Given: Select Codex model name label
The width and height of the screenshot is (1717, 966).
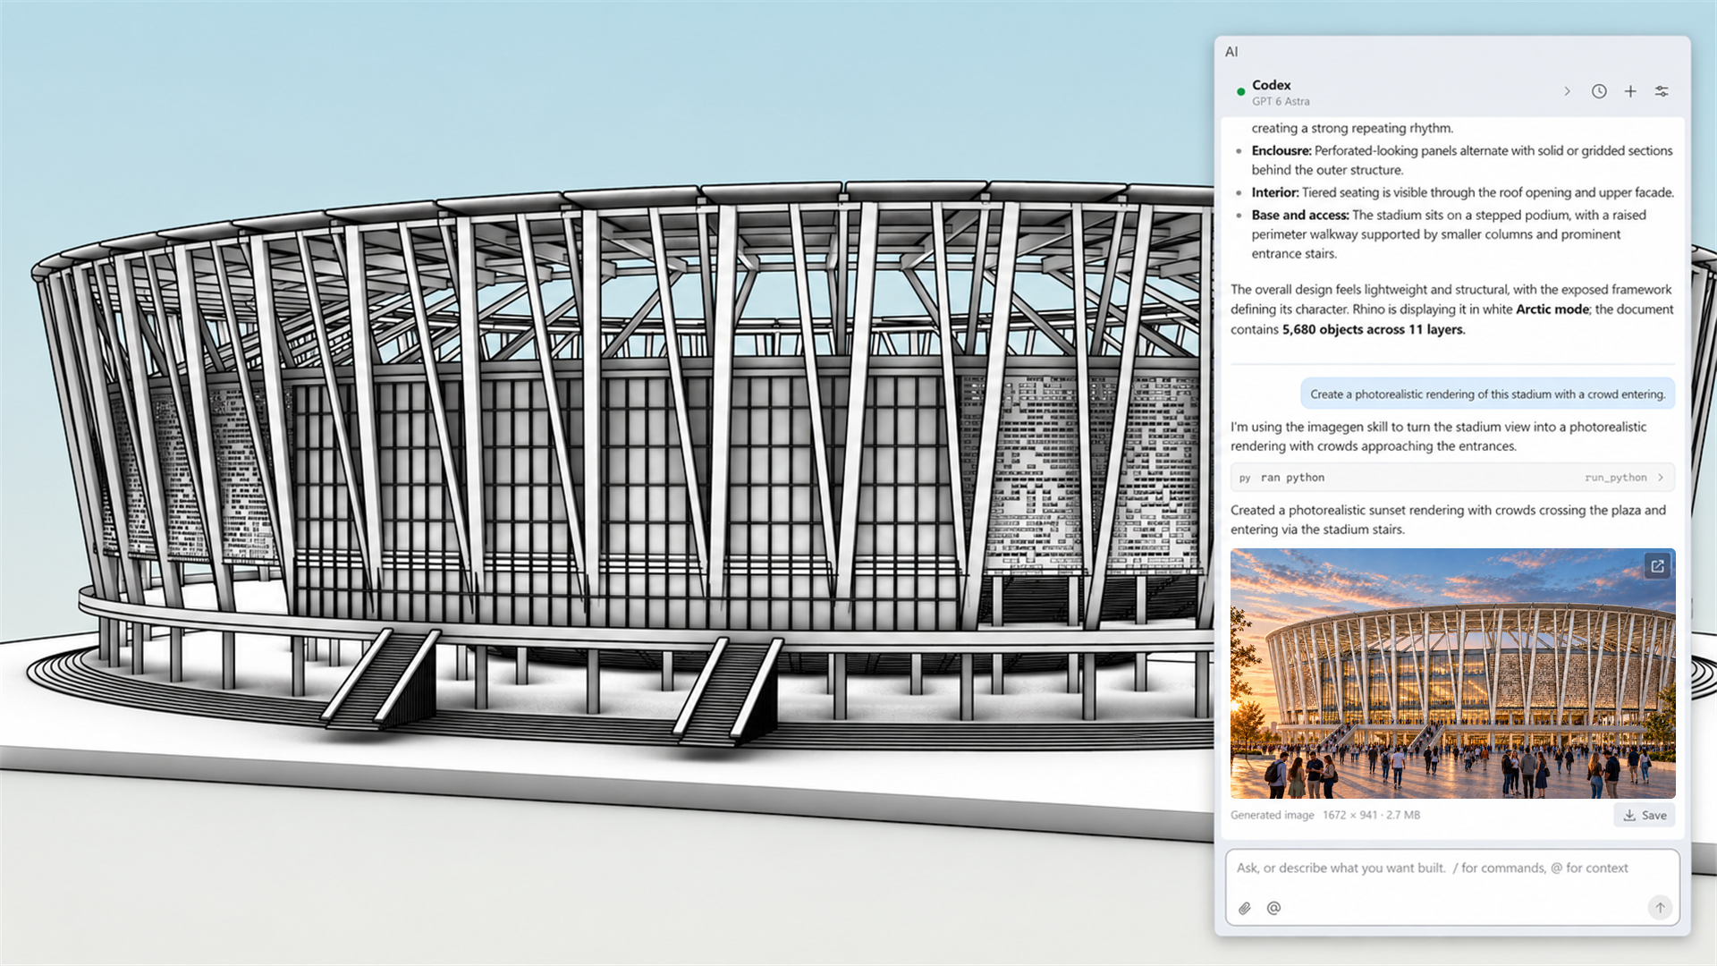Looking at the screenshot, I should tap(1271, 85).
